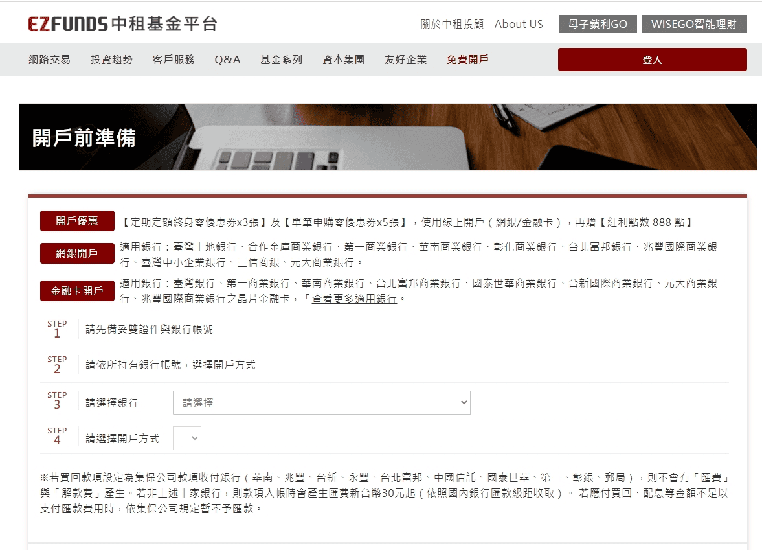
Task: Open the 關於中租投顧 link
Action: tap(452, 24)
